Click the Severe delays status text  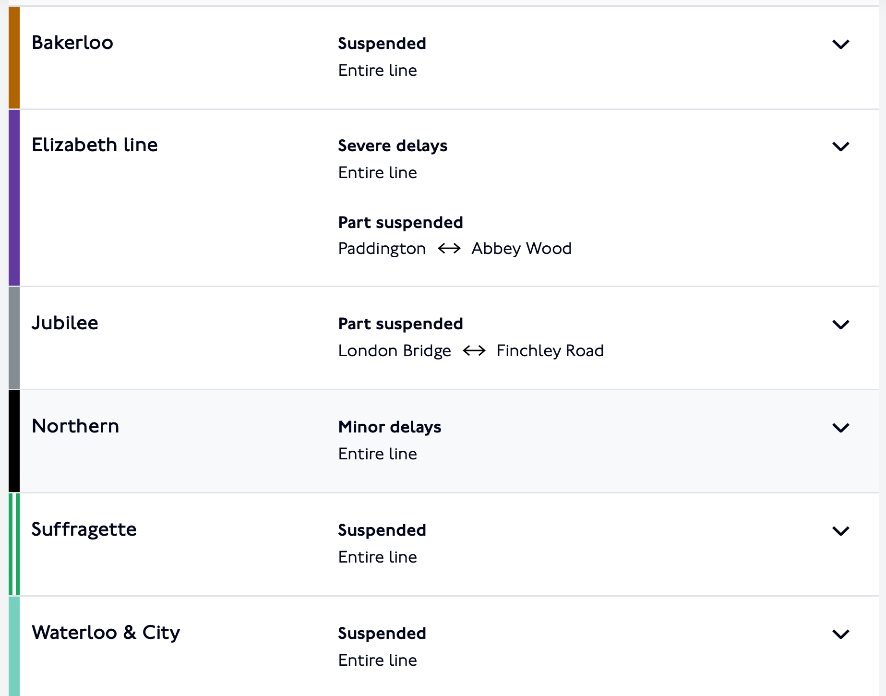393,146
